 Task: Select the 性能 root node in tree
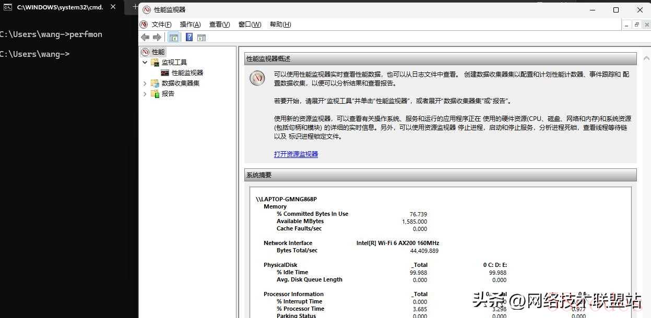tap(158, 52)
